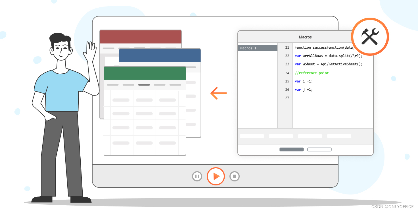Select the active dark tab in green window

coord(144,85)
